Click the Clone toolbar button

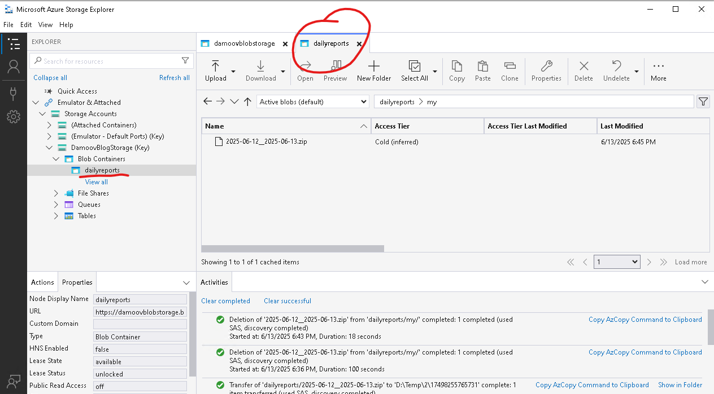(510, 71)
